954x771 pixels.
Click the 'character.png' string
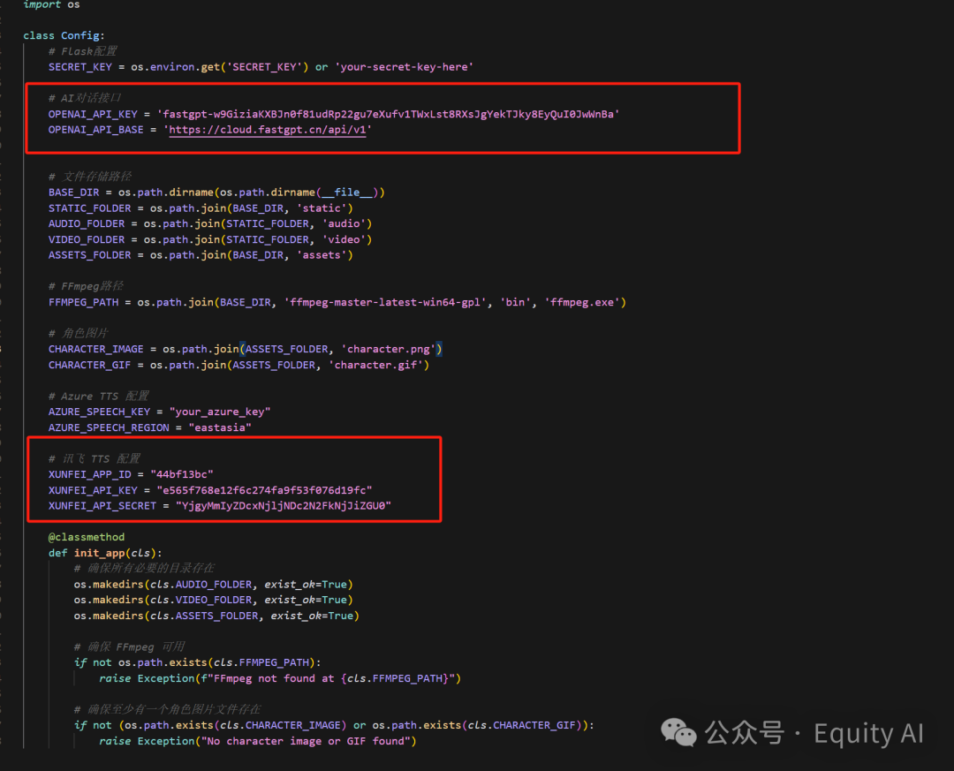coord(388,350)
